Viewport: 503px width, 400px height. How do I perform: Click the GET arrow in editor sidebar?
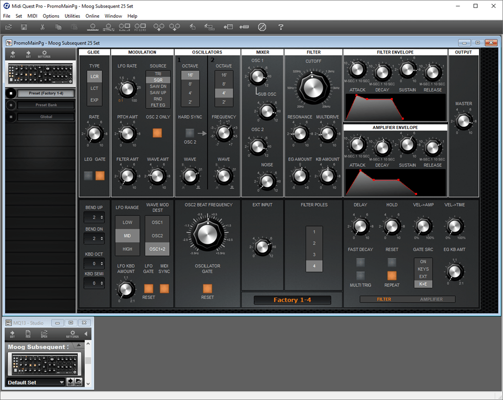coord(28,54)
